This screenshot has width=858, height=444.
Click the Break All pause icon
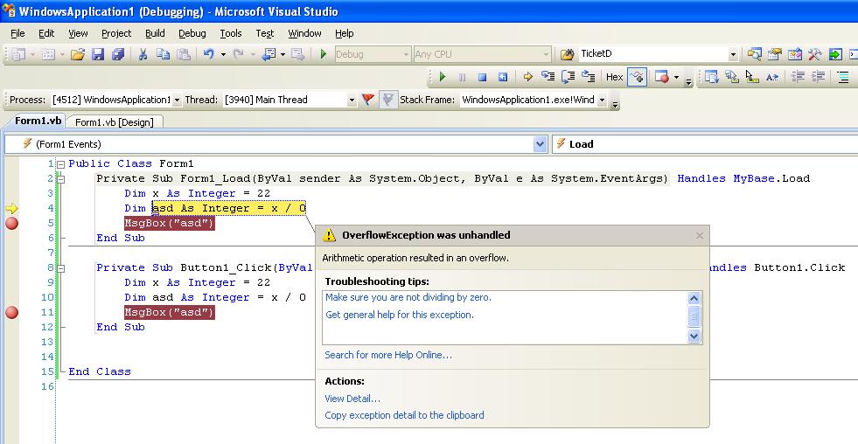point(463,77)
